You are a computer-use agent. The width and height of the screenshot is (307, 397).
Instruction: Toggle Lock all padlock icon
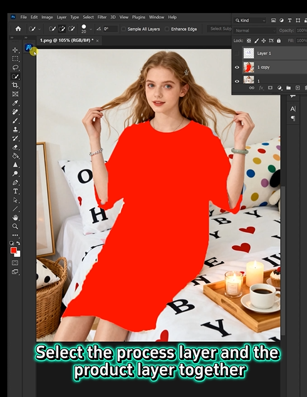point(279,41)
